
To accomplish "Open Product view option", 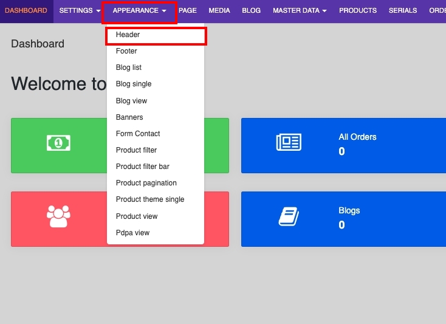I will tap(156, 216).
